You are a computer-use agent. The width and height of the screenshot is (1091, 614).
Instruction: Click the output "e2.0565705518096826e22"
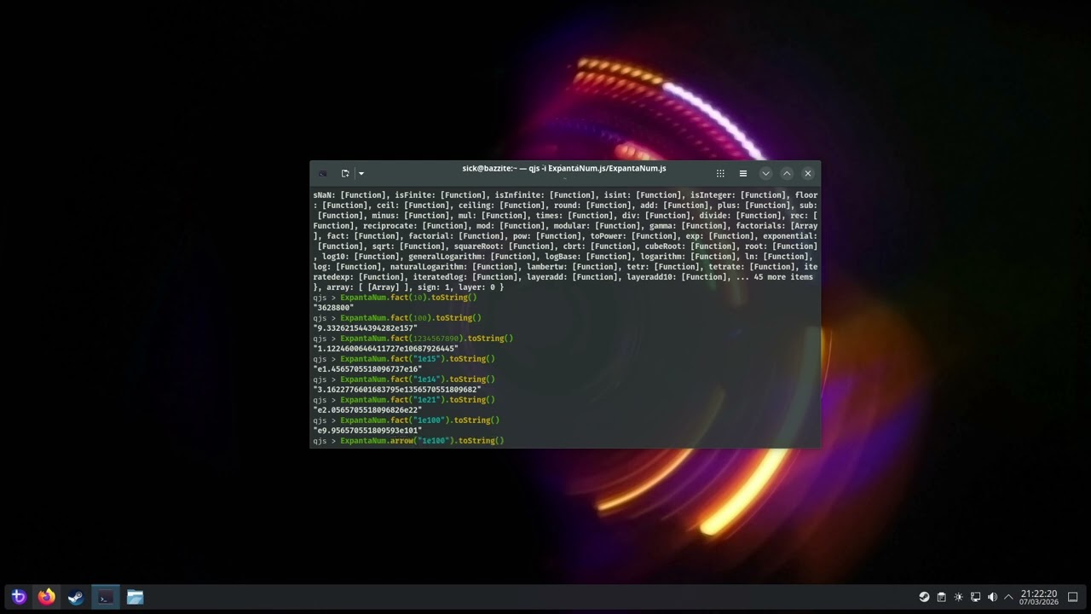pyautogui.click(x=367, y=410)
